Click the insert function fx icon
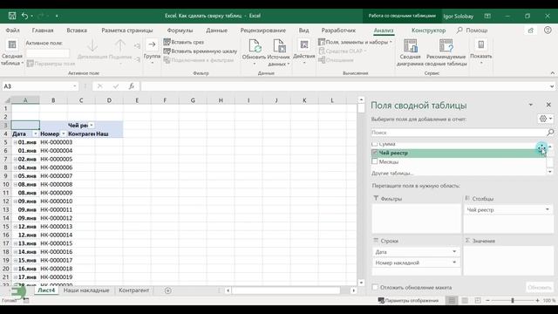Image resolution: width=558 pixels, height=314 pixels. point(132,86)
